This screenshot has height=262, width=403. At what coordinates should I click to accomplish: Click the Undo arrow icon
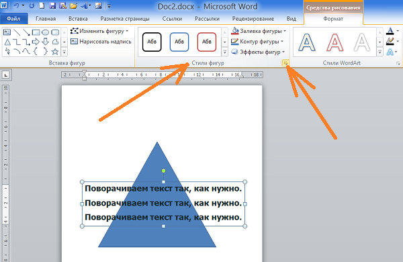16,5
